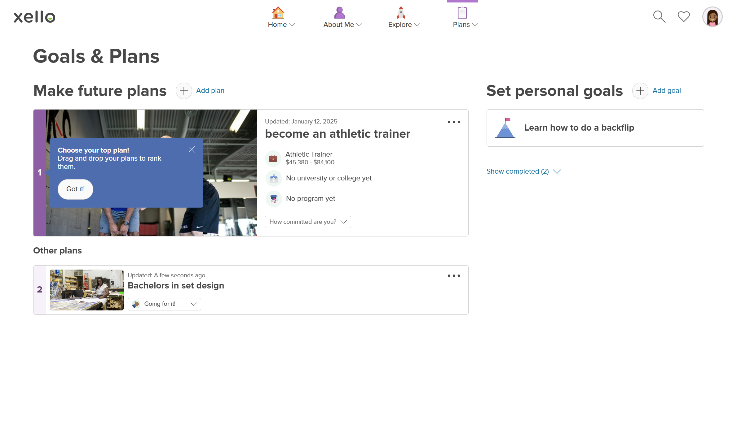Open three-dot menu on athletic trainer plan

(454, 122)
